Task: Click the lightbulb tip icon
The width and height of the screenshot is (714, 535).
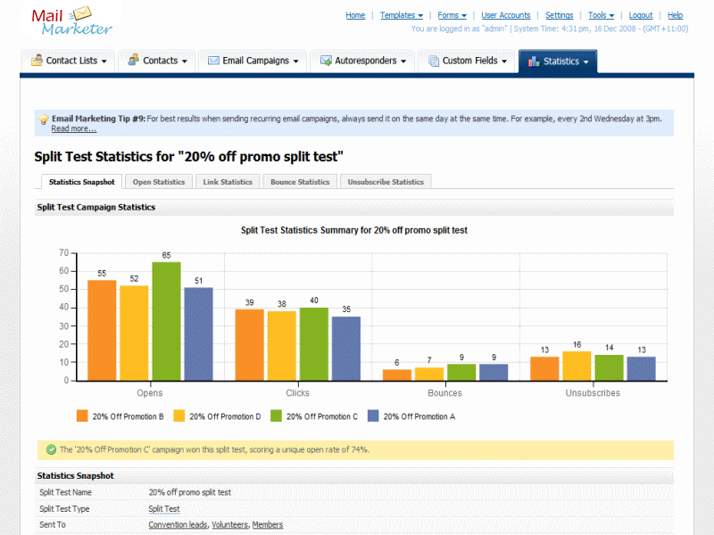Action: (x=44, y=119)
